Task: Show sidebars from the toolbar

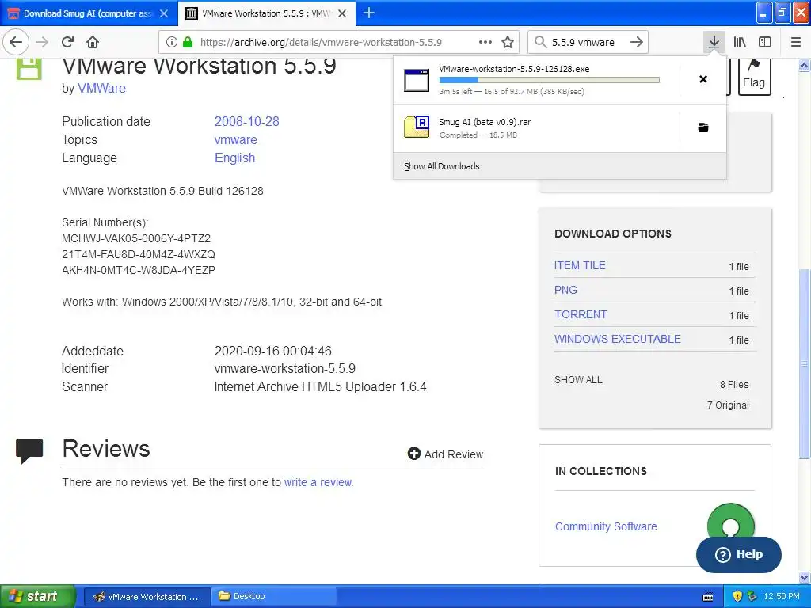Action: [765, 42]
